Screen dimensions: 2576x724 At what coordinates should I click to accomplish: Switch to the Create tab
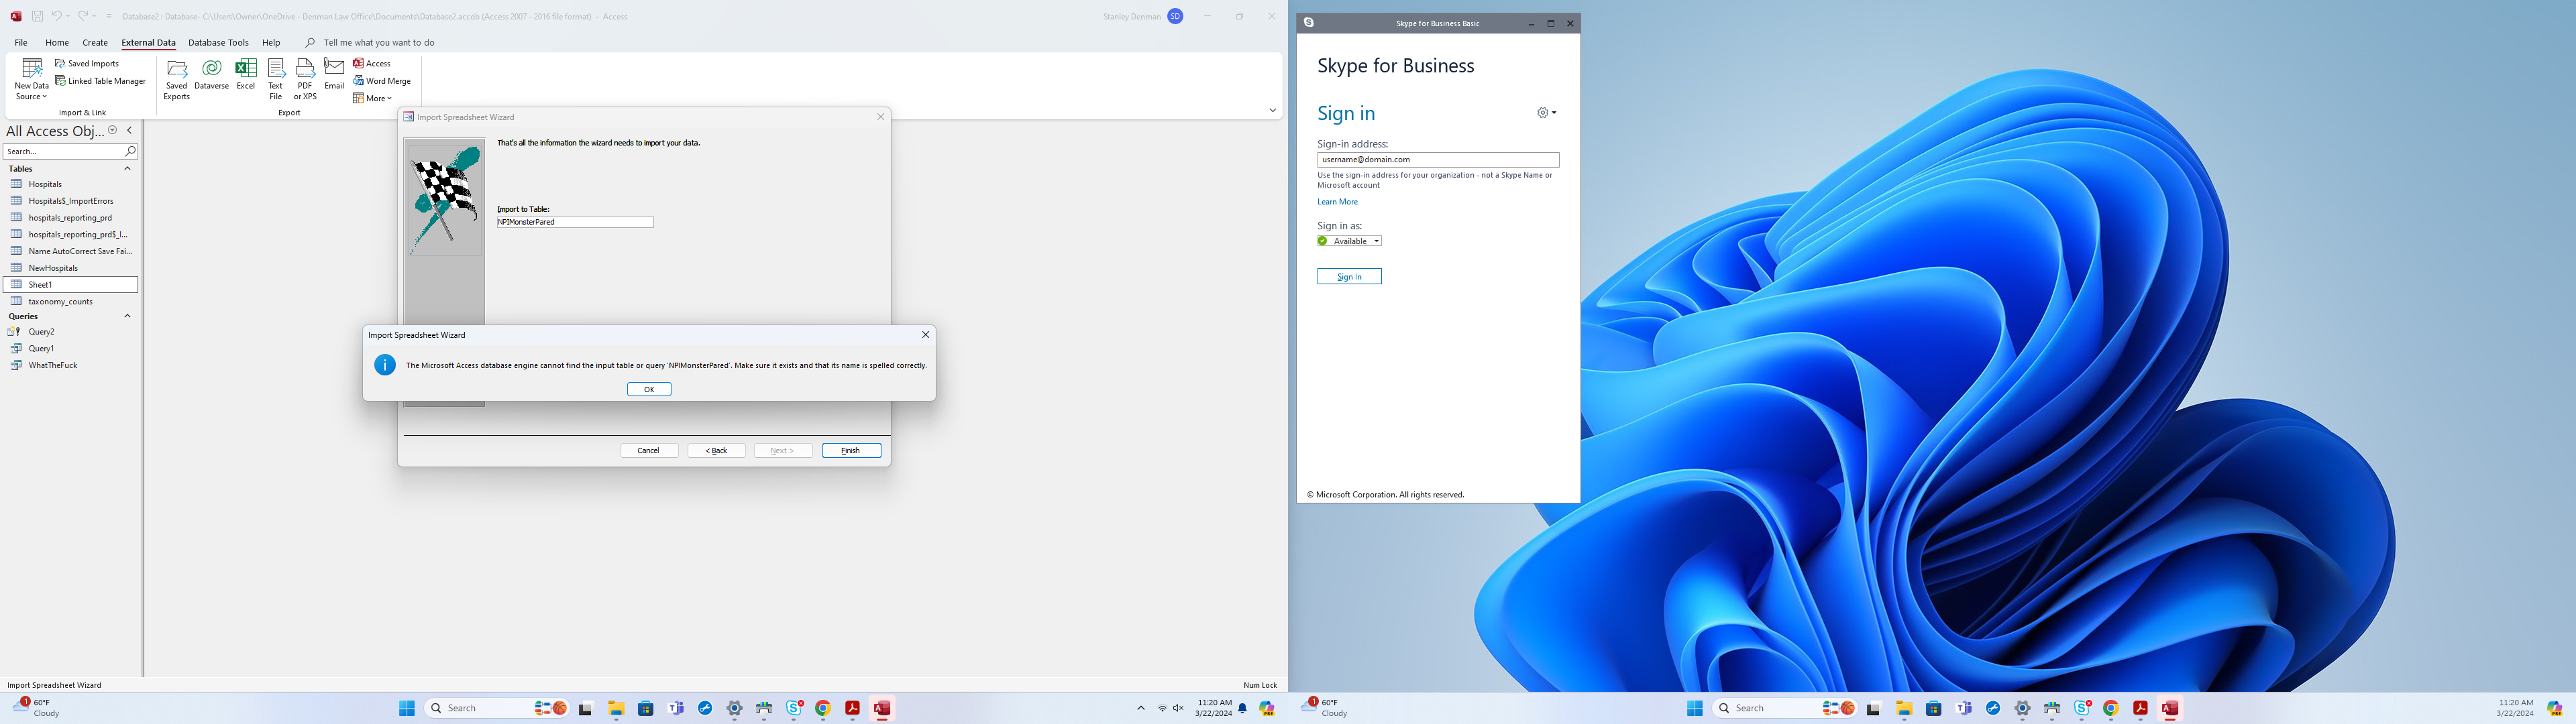[x=95, y=43]
